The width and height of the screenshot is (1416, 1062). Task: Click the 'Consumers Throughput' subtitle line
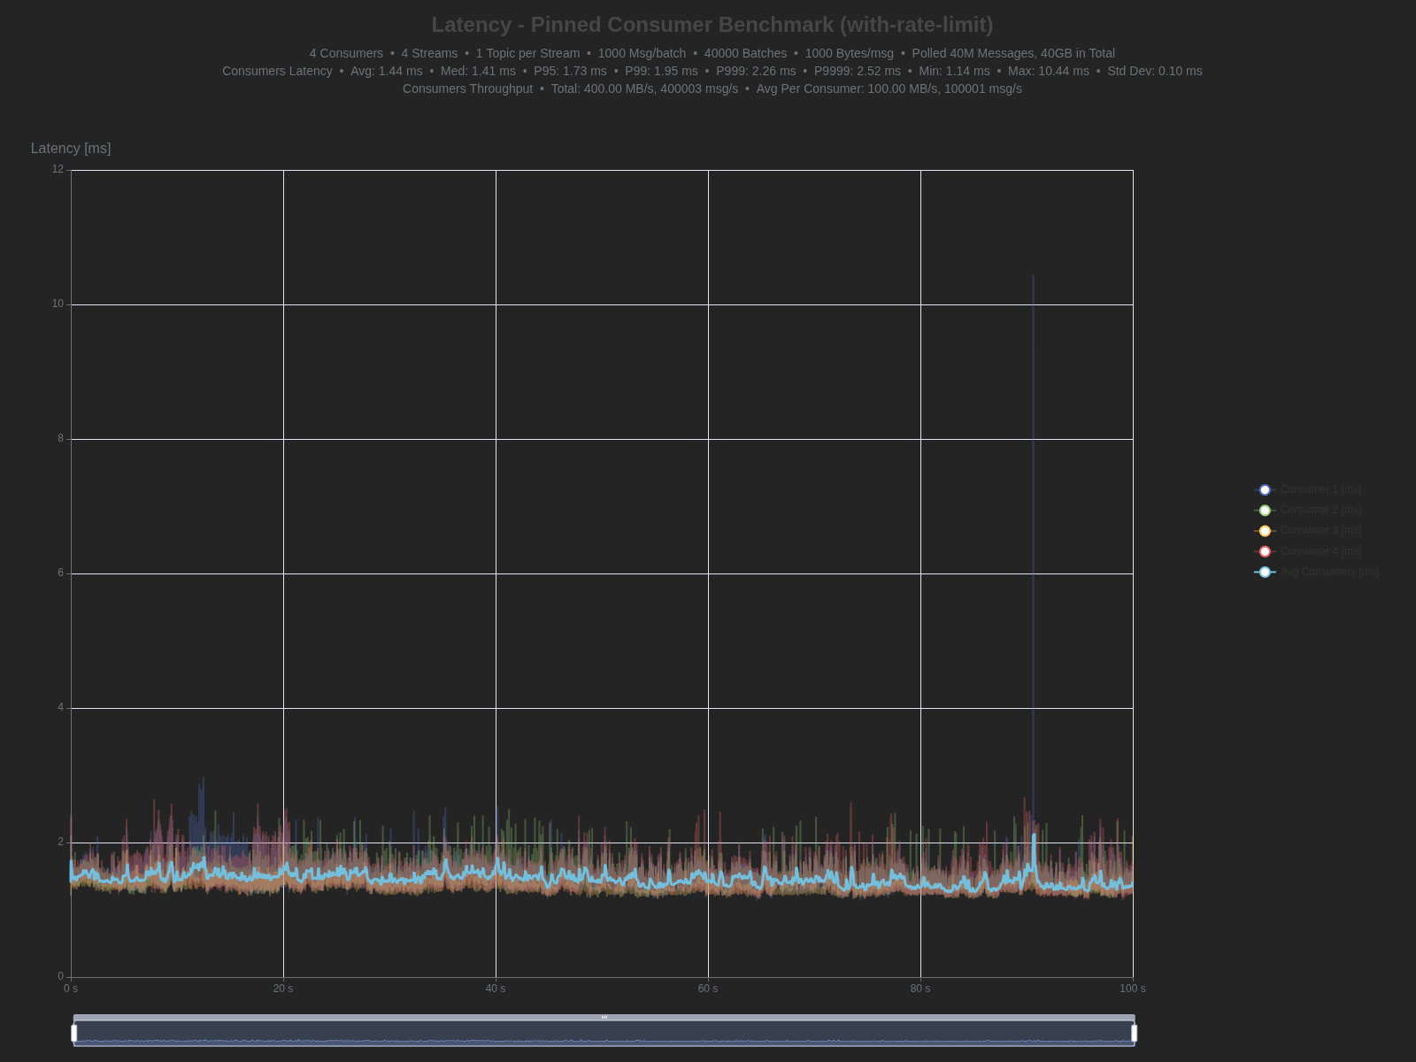point(712,88)
